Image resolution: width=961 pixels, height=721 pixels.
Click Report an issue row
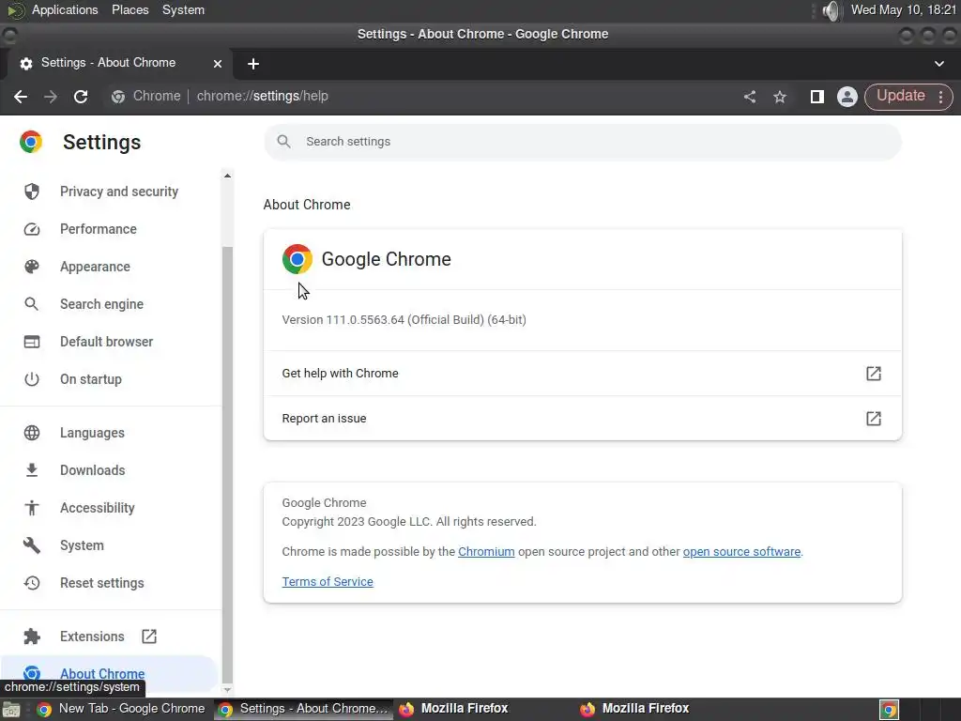[582, 418]
